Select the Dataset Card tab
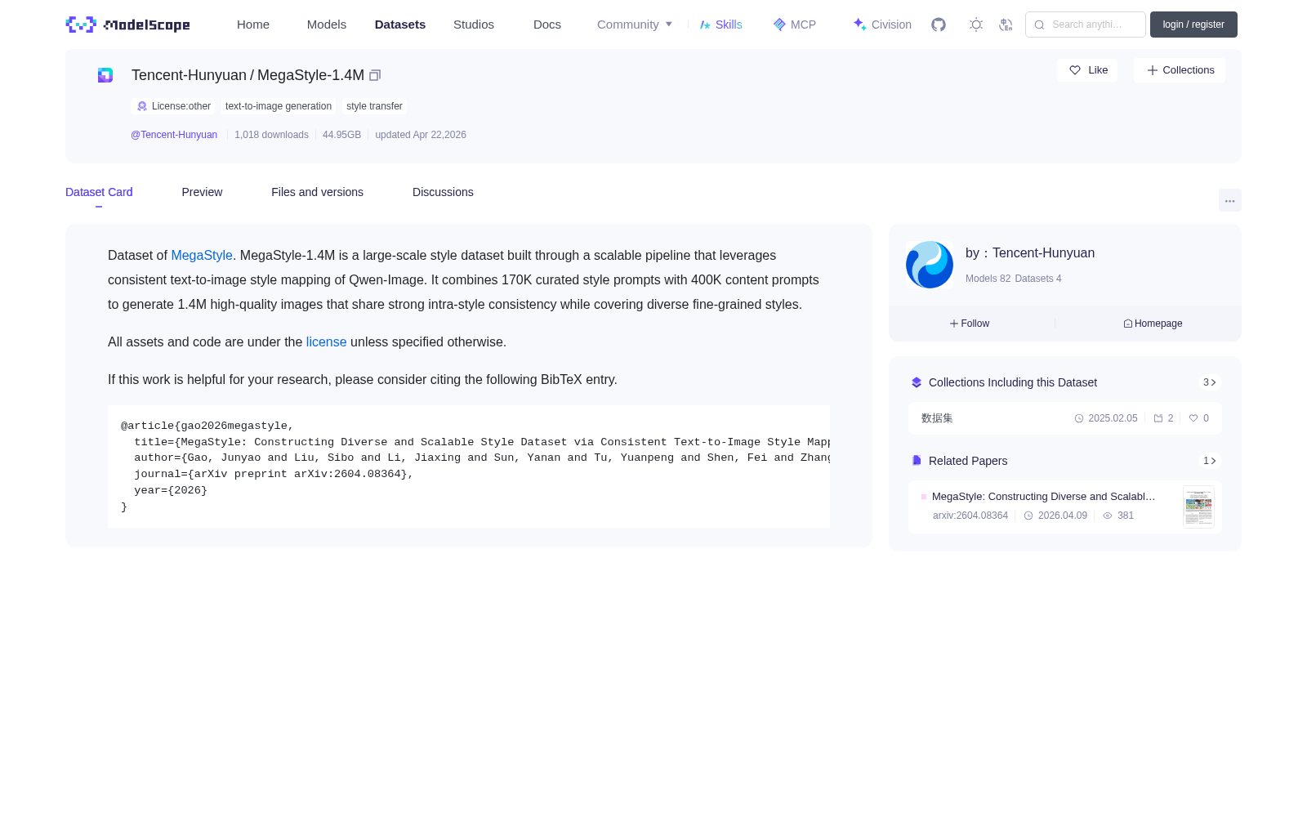The width and height of the screenshot is (1307, 817). coord(99,192)
